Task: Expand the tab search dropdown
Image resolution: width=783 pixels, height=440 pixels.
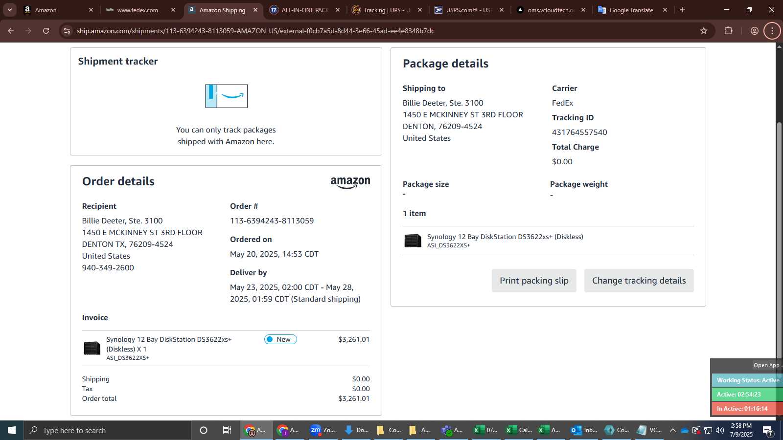Action: (x=9, y=10)
